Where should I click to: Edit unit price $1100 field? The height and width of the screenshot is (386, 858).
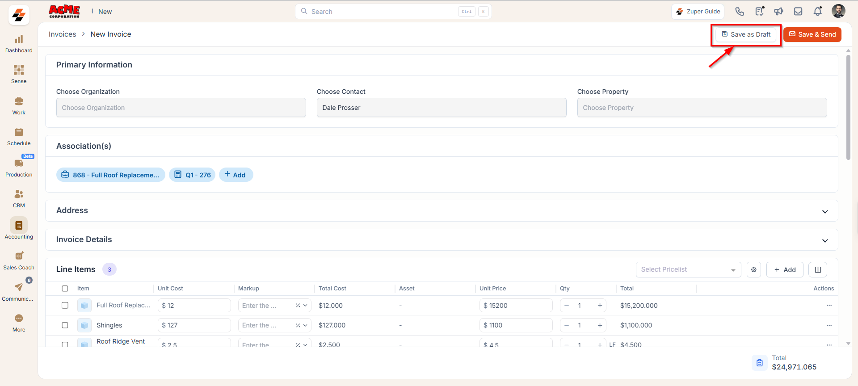click(x=516, y=325)
